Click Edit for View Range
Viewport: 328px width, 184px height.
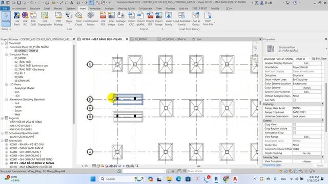pos(306,137)
